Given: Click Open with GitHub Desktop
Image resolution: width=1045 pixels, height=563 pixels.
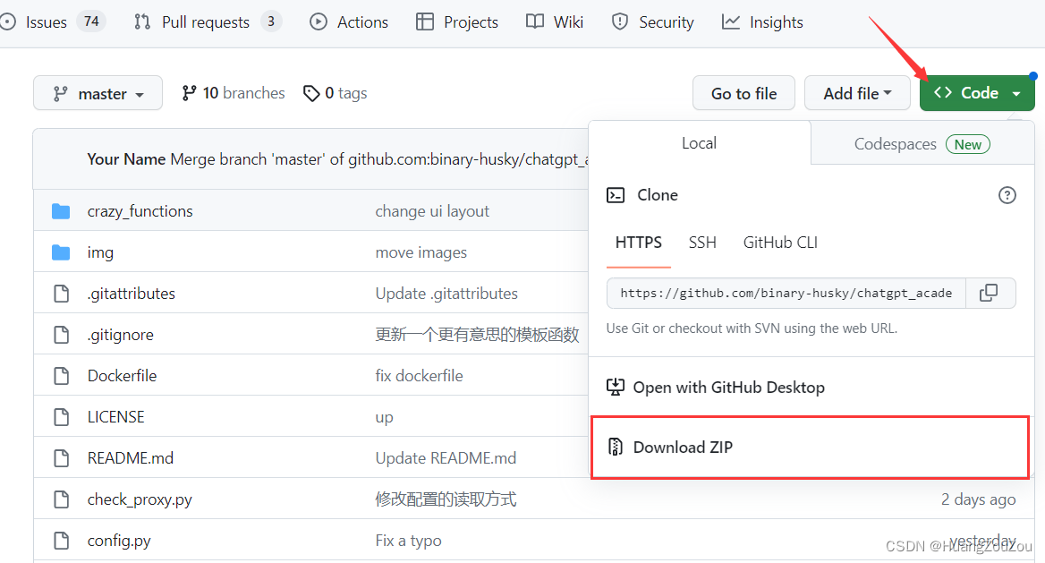Looking at the screenshot, I should [x=728, y=388].
